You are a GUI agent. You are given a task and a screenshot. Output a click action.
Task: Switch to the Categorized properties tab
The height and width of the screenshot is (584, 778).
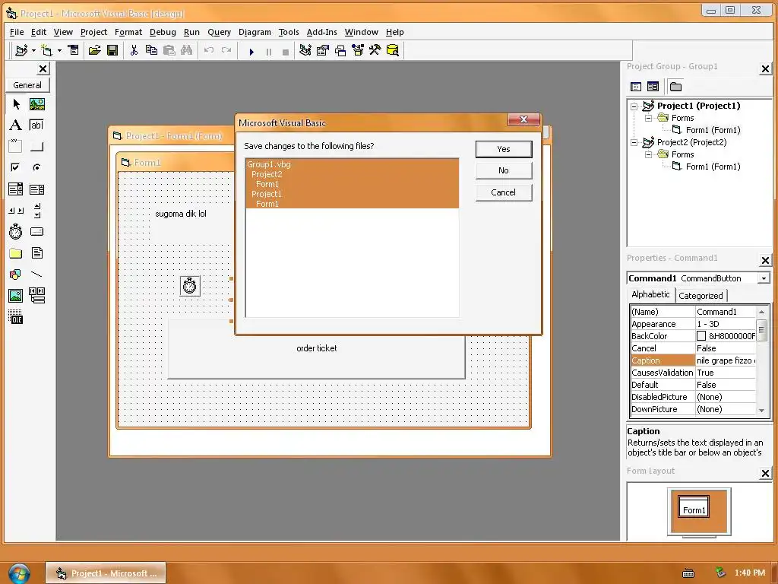[x=701, y=296]
